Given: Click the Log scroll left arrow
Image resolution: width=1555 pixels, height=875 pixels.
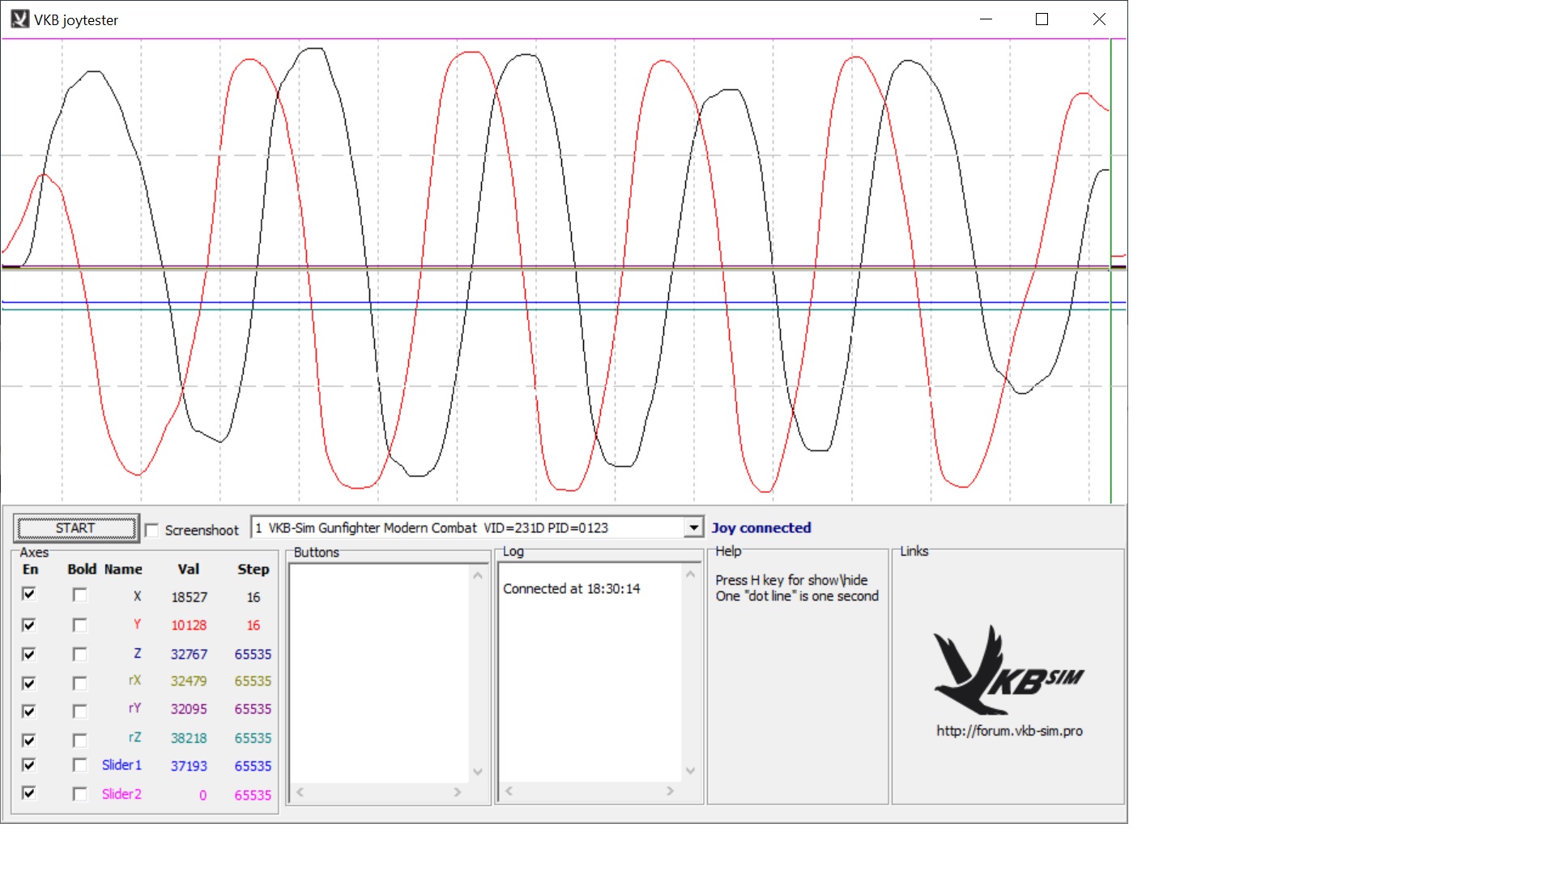Looking at the screenshot, I should pos(509,791).
